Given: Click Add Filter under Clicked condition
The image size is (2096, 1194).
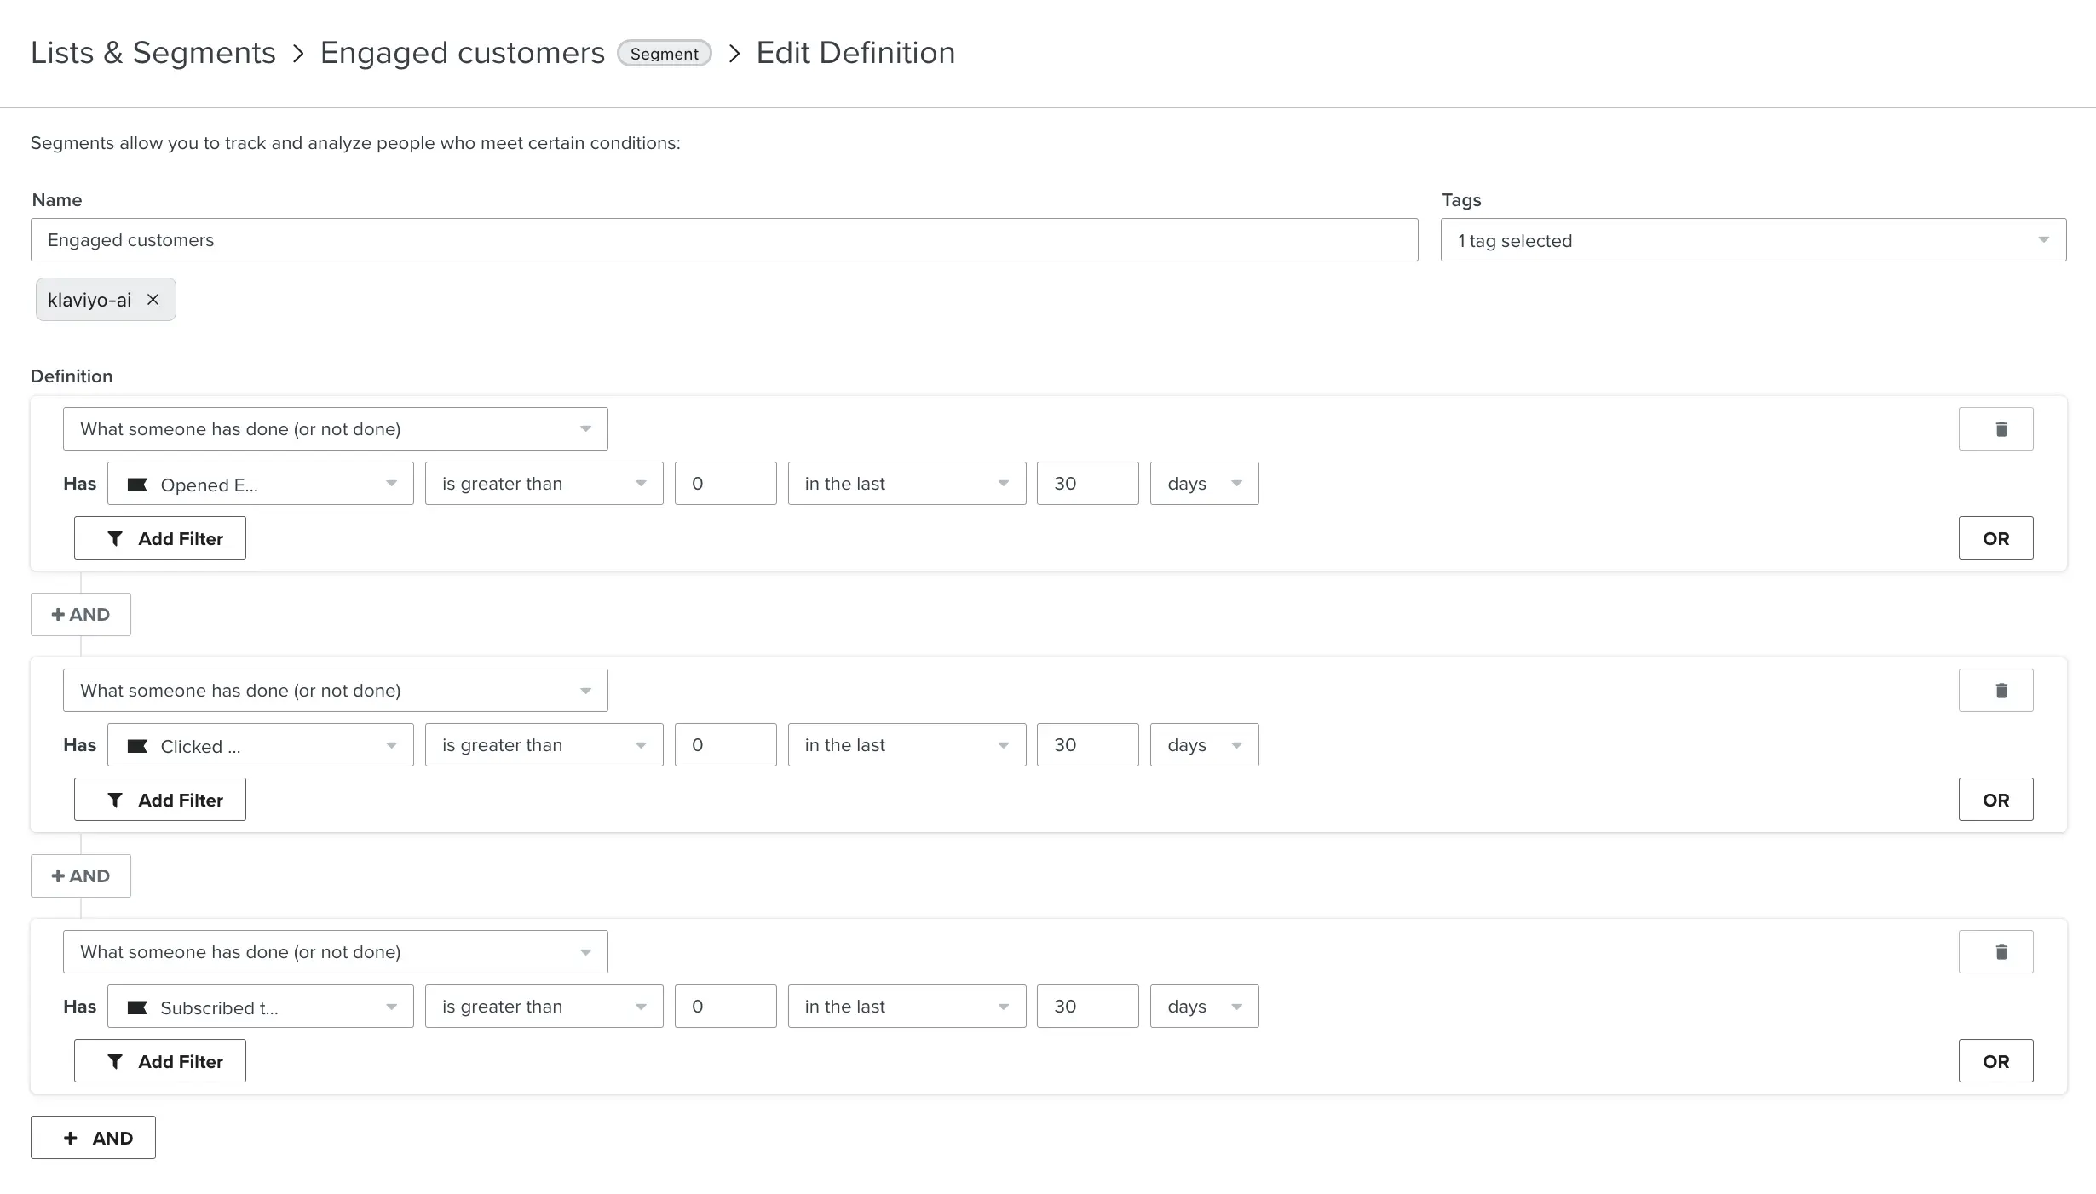Looking at the screenshot, I should [x=160, y=800].
